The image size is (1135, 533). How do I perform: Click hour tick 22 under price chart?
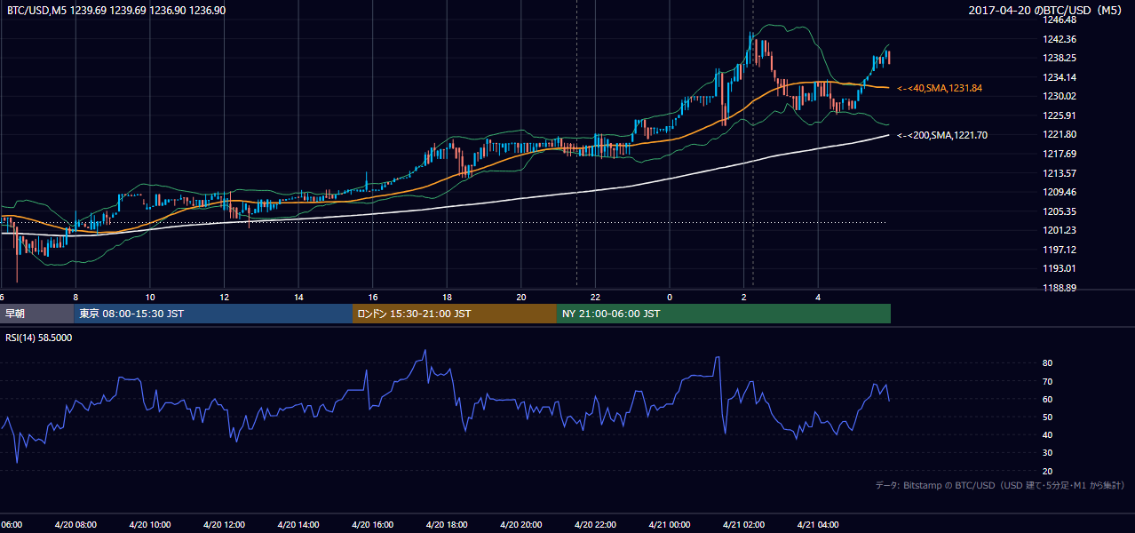coord(595,297)
